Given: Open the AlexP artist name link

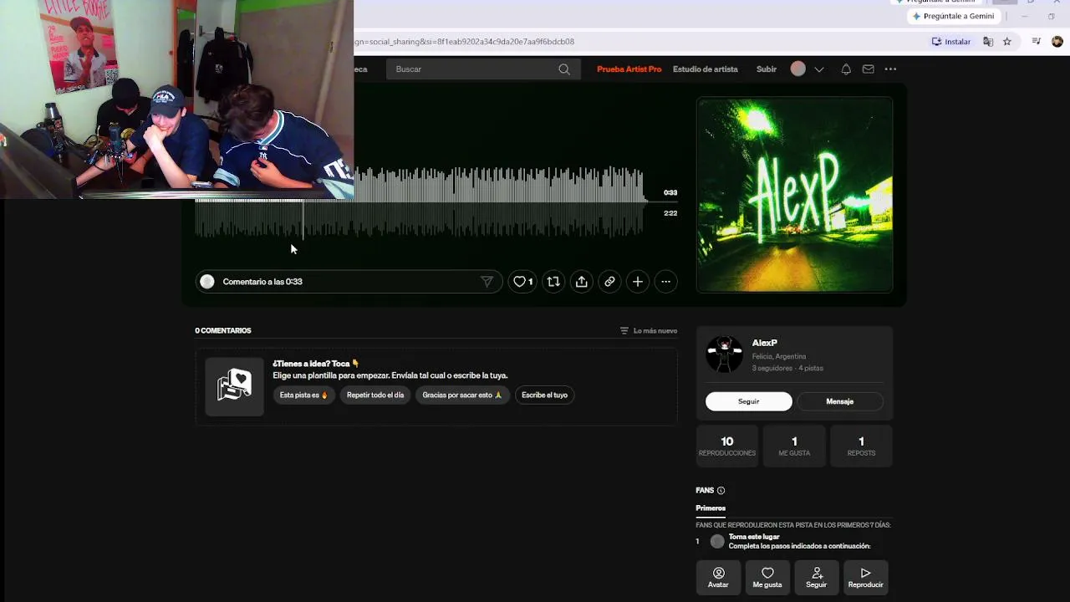Looking at the screenshot, I should pyautogui.click(x=765, y=343).
